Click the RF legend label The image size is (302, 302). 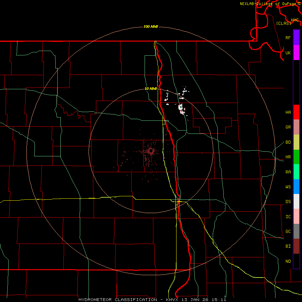pyautogui.click(x=288, y=38)
